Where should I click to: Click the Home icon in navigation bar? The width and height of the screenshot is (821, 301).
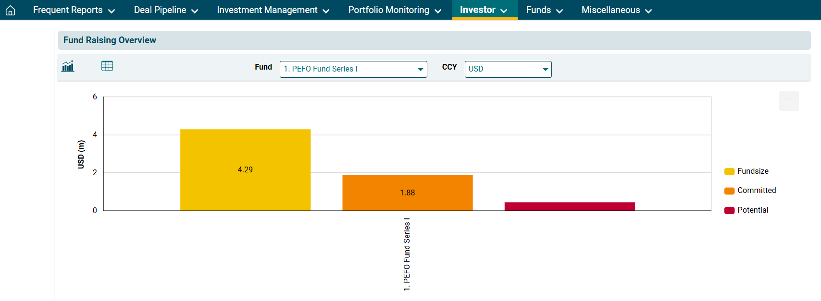tap(10, 10)
